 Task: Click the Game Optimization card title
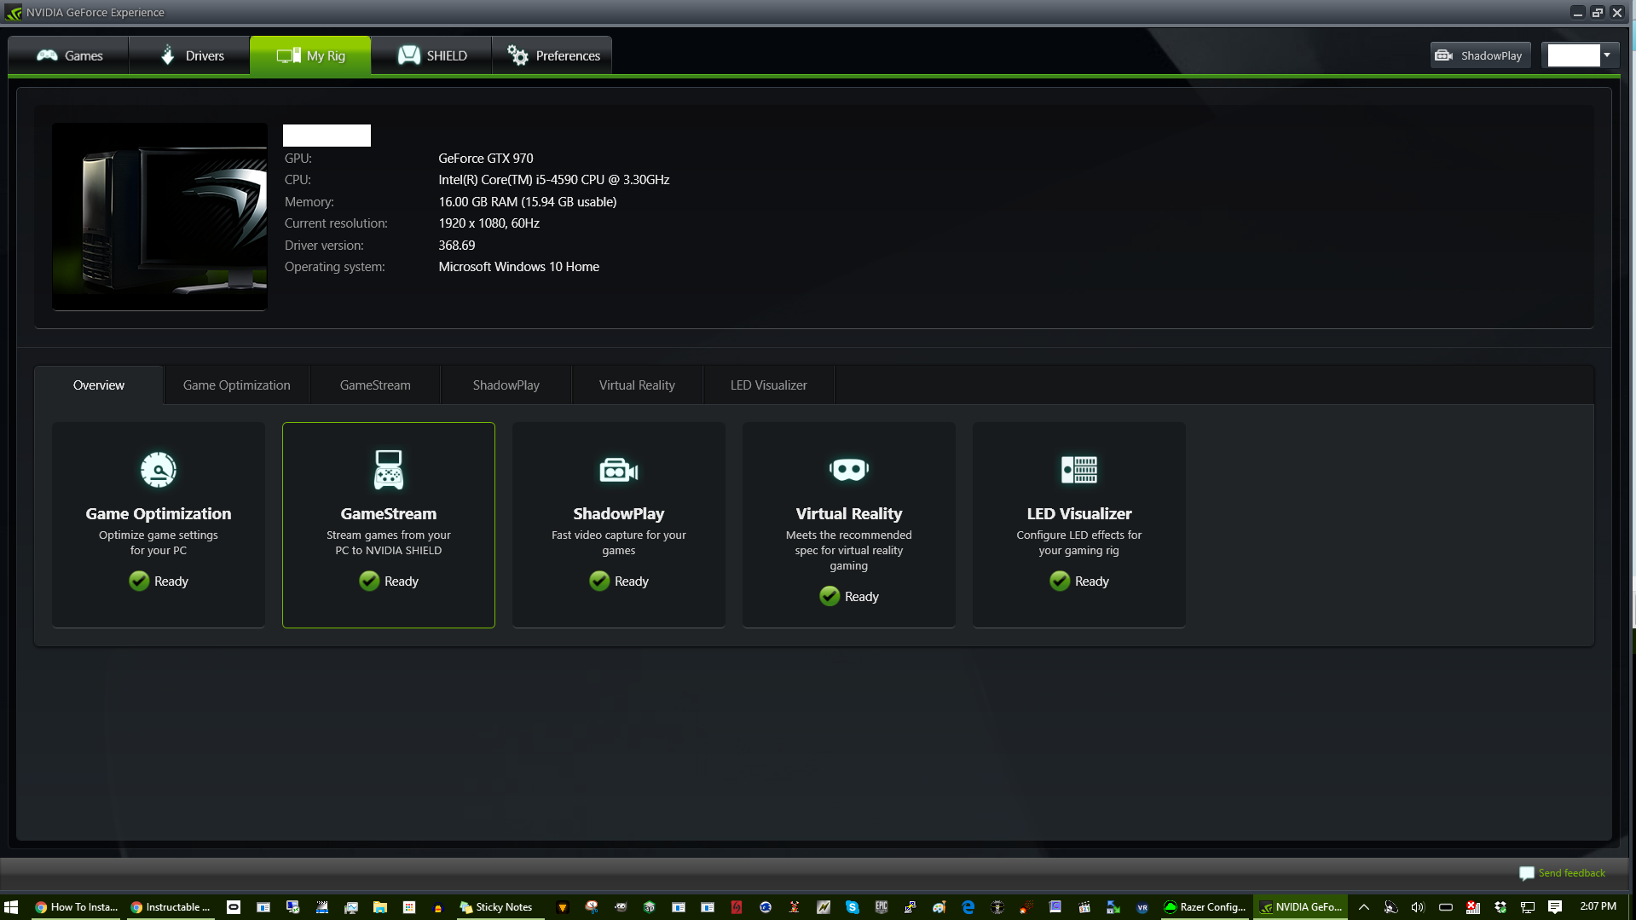pos(159,513)
